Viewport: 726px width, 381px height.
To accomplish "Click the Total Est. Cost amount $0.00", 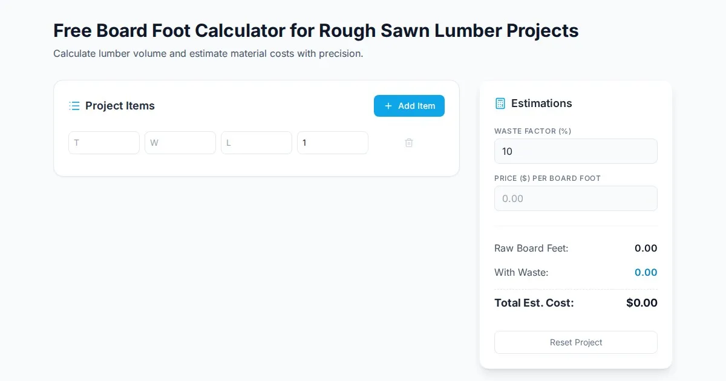I will pyautogui.click(x=641, y=303).
